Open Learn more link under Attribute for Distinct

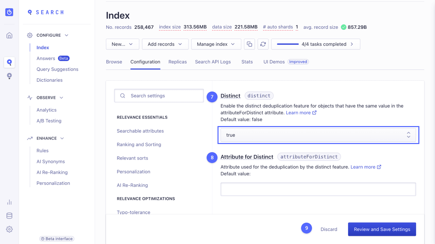(x=366, y=167)
